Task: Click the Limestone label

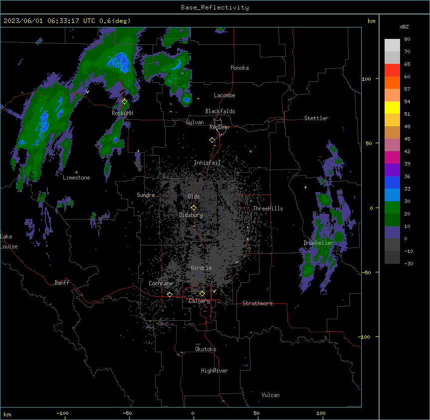Action: (76, 178)
